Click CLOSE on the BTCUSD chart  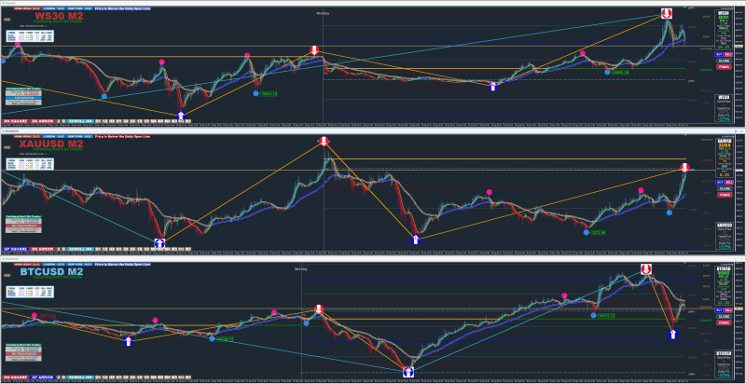click(x=725, y=316)
